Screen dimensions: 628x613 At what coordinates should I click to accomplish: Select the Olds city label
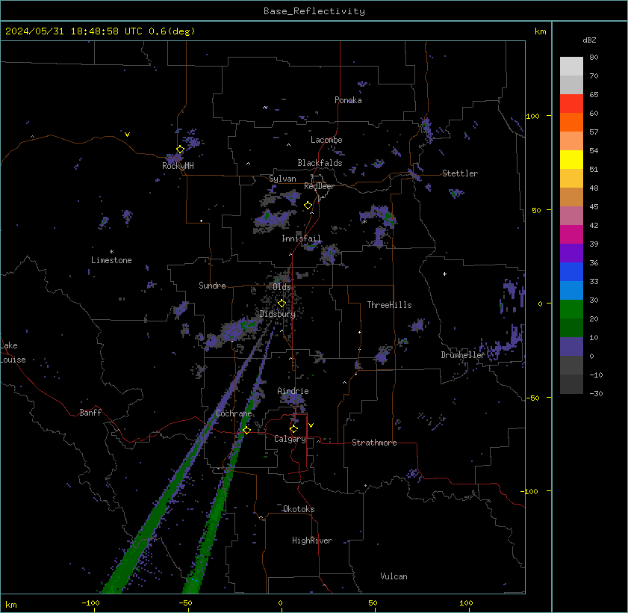click(282, 287)
